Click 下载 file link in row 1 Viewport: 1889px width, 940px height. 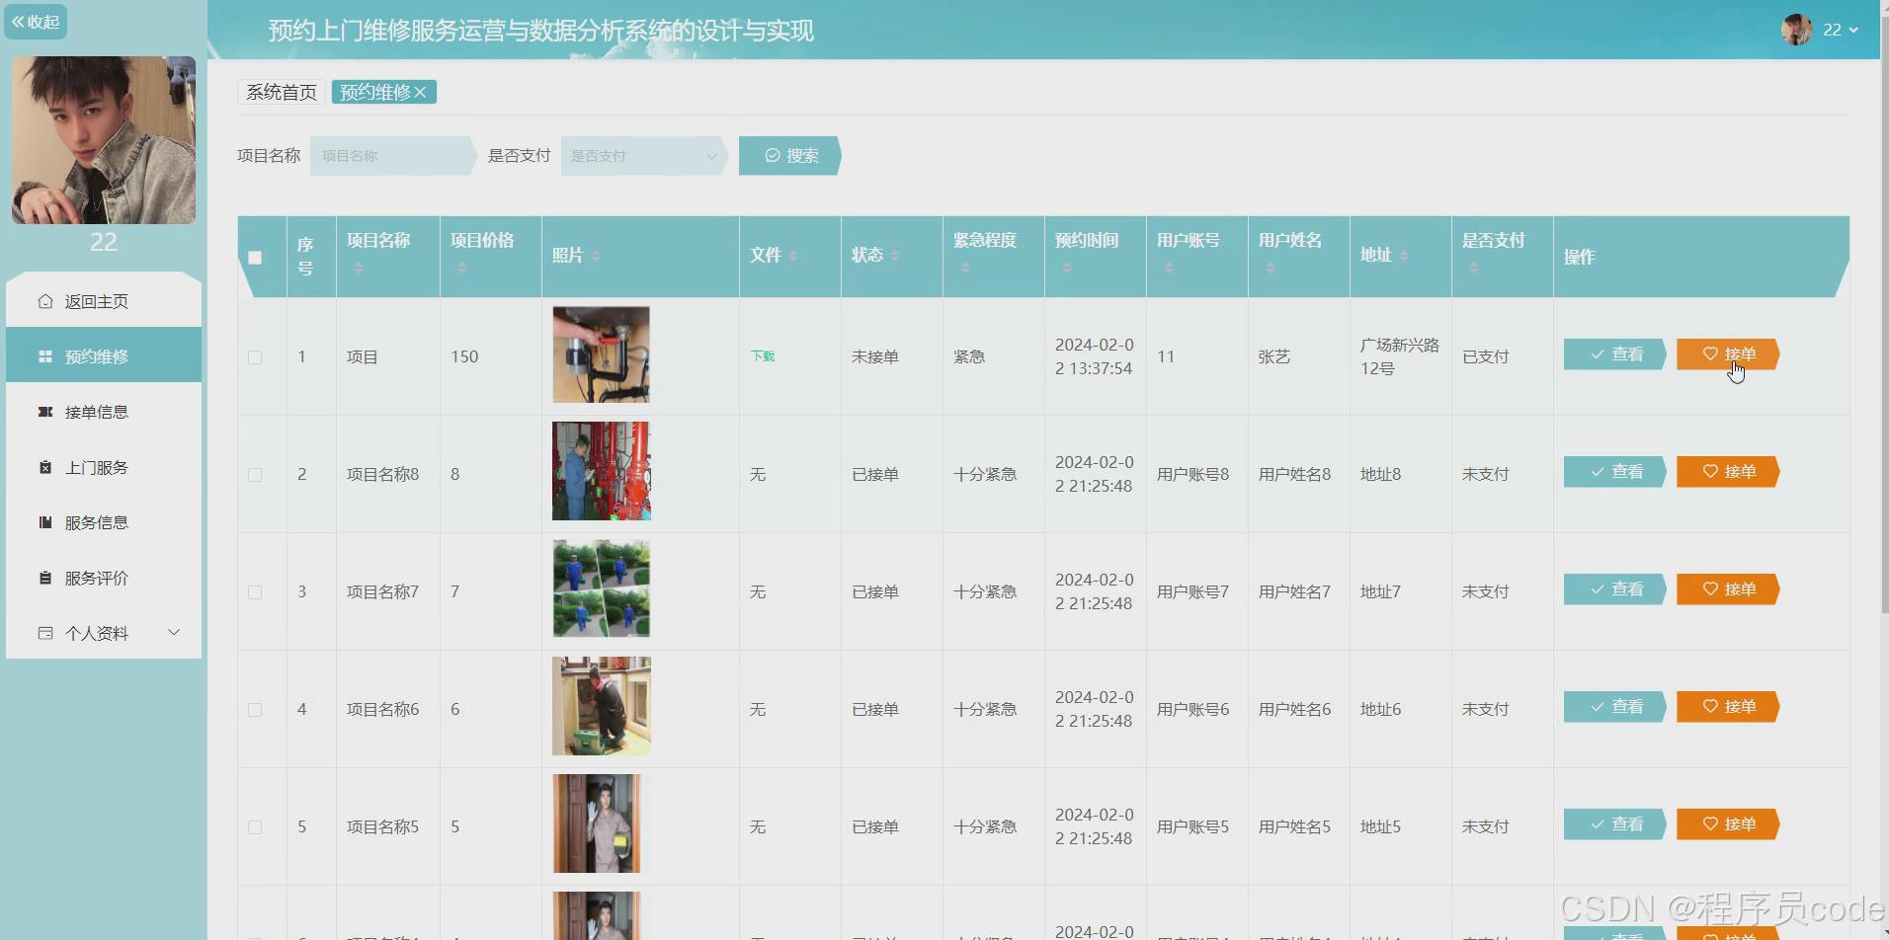pos(763,356)
